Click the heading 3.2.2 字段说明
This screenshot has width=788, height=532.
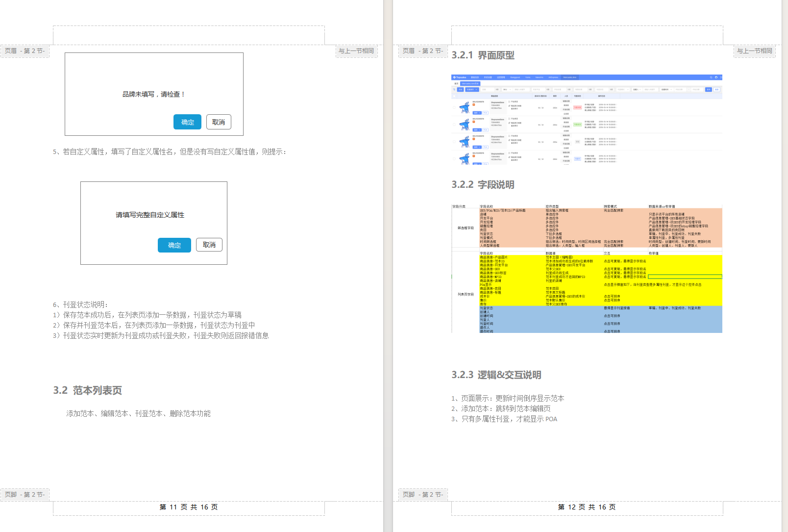[483, 185]
